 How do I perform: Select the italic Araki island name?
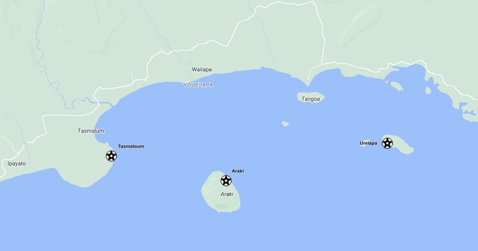coord(227,194)
